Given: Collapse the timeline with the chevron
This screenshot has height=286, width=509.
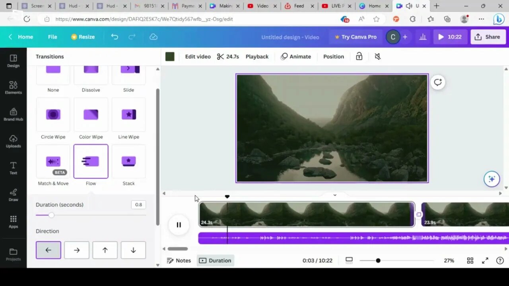Looking at the screenshot, I should pyautogui.click(x=335, y=195).
